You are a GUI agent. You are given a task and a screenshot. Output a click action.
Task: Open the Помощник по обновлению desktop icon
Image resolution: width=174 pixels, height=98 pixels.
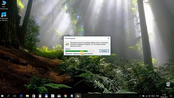pos(4,17)
